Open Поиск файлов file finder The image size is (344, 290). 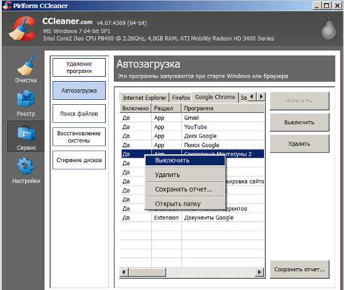click(79, 114)
